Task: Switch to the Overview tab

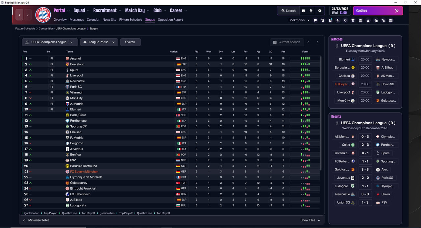Action: coord(60,20)
